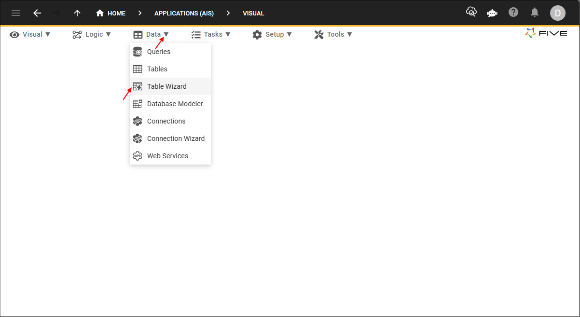The image size is (580, 317).
Task: Choose the Web Services menu item
Action: click(167, 156)
